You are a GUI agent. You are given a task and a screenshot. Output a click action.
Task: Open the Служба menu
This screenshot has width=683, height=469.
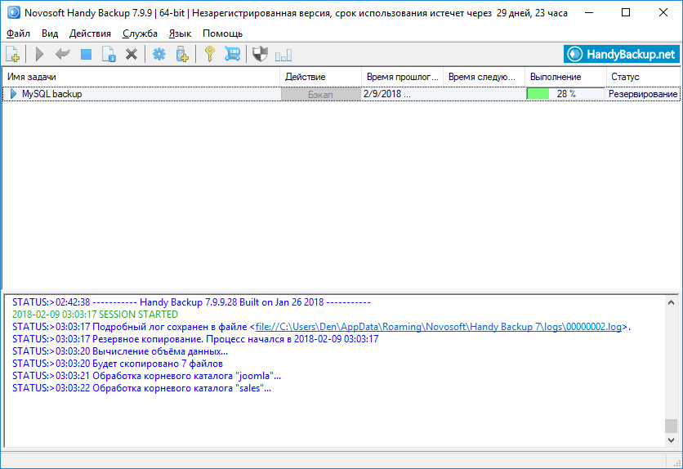(140, 33)
